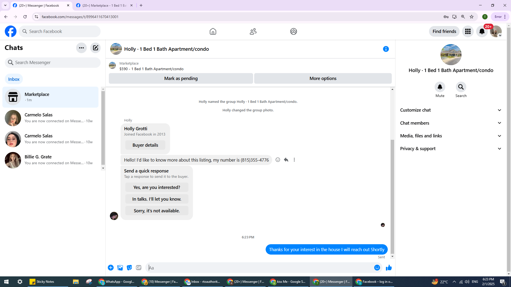Open more actions plus icon
The height and width of the screenshot is (287, 511).
coord(111,268)
